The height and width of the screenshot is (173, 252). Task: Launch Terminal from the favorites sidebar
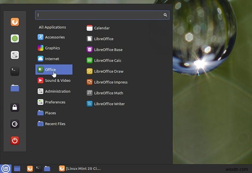(15, 72)
